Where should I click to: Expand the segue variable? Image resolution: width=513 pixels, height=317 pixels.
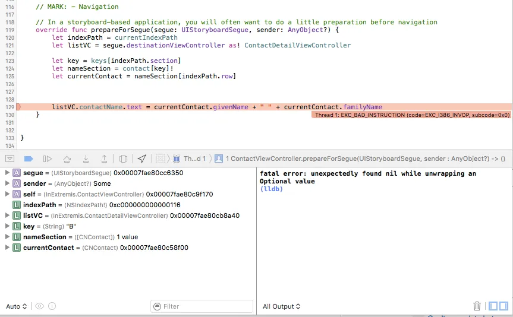(7, 173)
